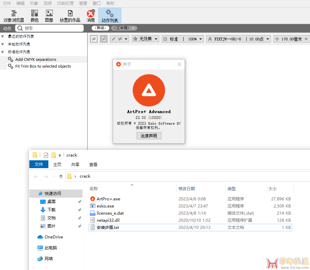Viewport: 310px width, 270px height.
Task: Go up one folder level in Explorer
Action: pyautogui.click(x=61, y=176)
